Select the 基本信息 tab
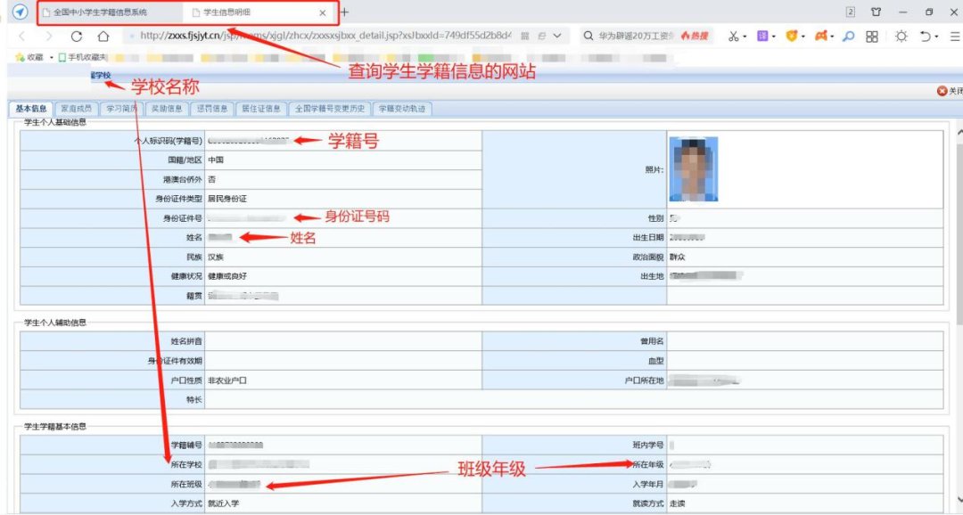963x515 pixels. (x=30, y=109)
